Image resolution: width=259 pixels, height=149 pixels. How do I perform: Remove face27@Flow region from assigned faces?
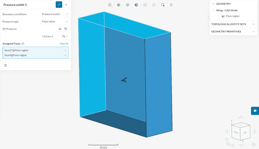click(65, 50)
